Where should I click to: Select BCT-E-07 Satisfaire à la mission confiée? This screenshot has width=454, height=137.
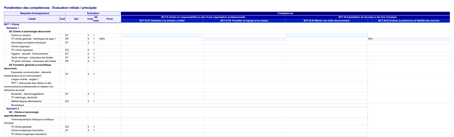(x=162, y=21)
